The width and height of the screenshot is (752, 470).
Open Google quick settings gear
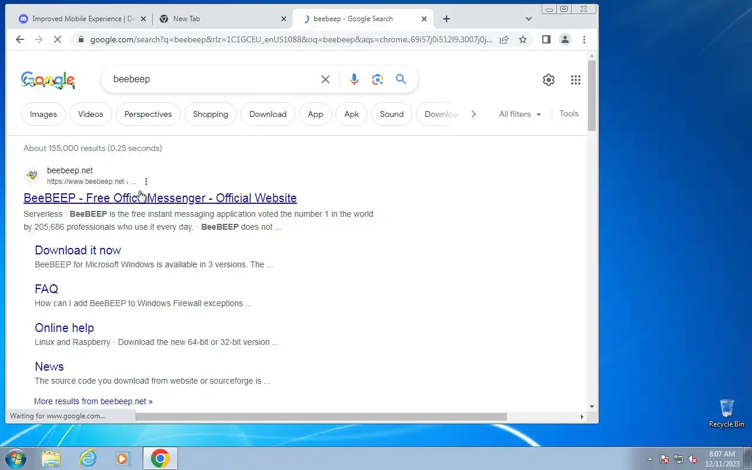pos(549,80)
